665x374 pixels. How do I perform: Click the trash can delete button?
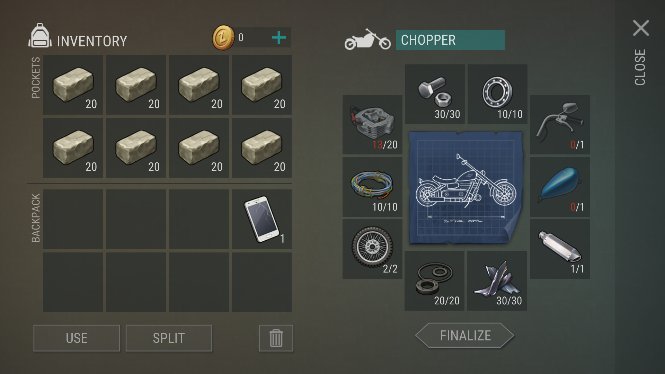coord(276,338)
